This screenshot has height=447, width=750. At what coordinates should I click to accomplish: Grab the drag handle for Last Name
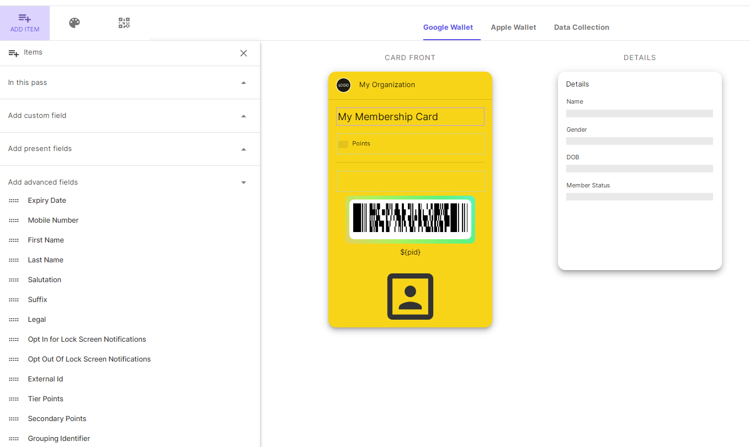click(14, 260)
